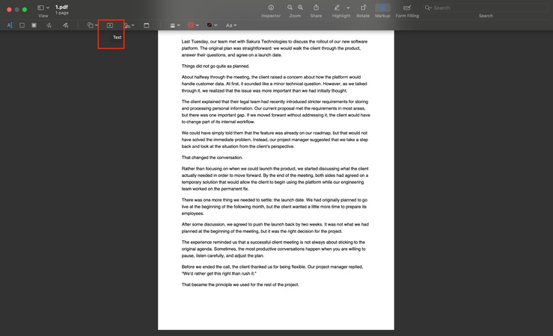553x336 pixels.
Task: Select the Text Selection tool
Action: (10, 25)
